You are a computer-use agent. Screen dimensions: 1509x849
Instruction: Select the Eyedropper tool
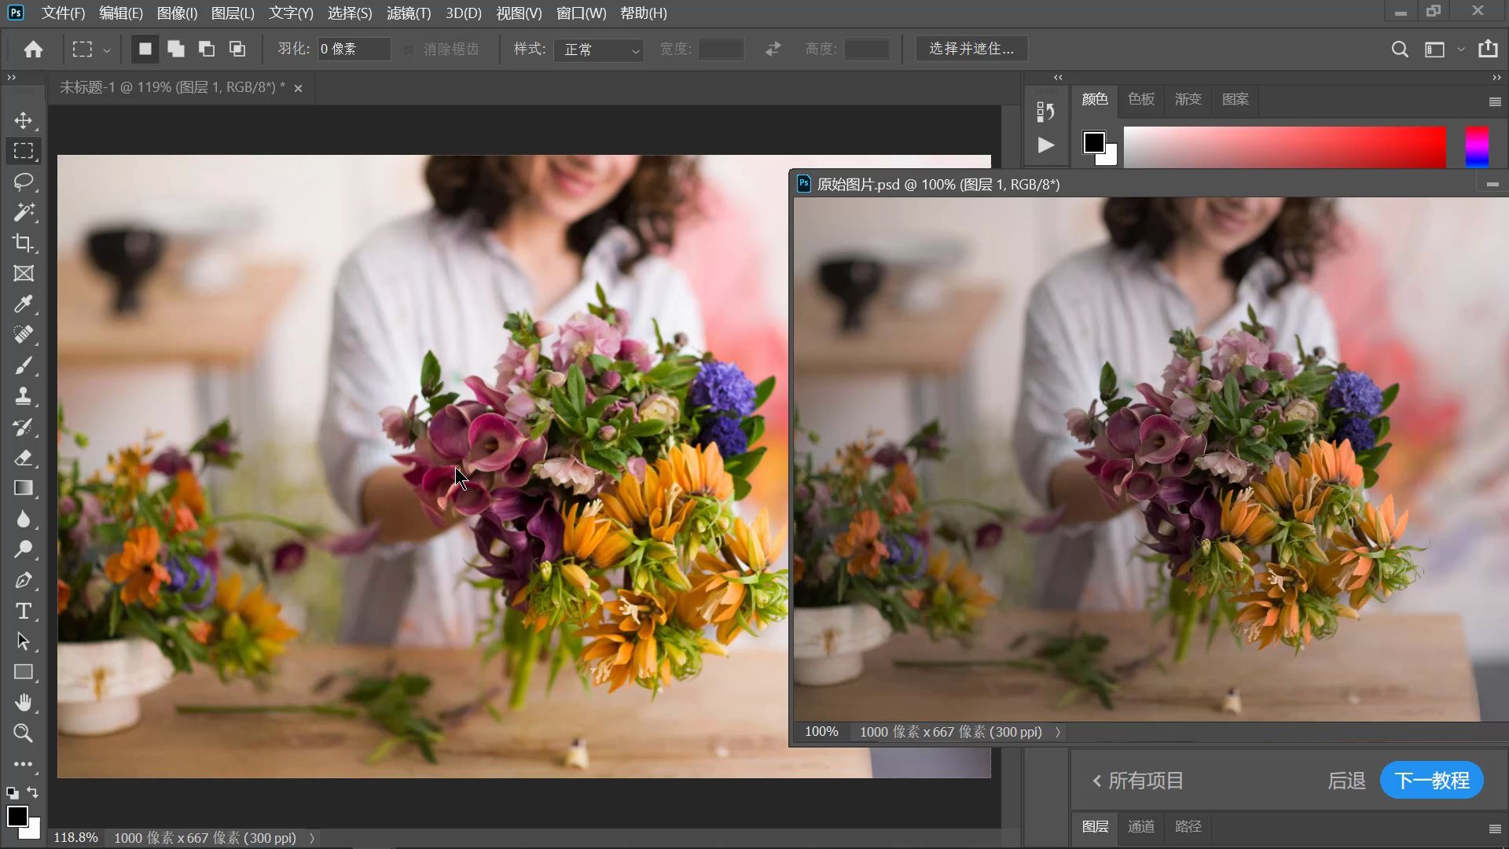[24, 304]
